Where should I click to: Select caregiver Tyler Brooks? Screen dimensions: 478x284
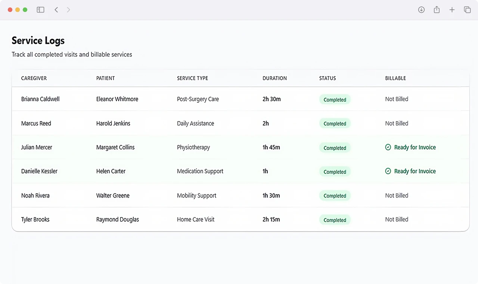click(x=35, y=219)
